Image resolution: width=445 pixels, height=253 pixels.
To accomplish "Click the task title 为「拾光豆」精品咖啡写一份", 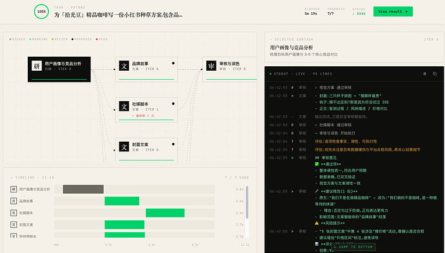I will click(x=118, y=15).
